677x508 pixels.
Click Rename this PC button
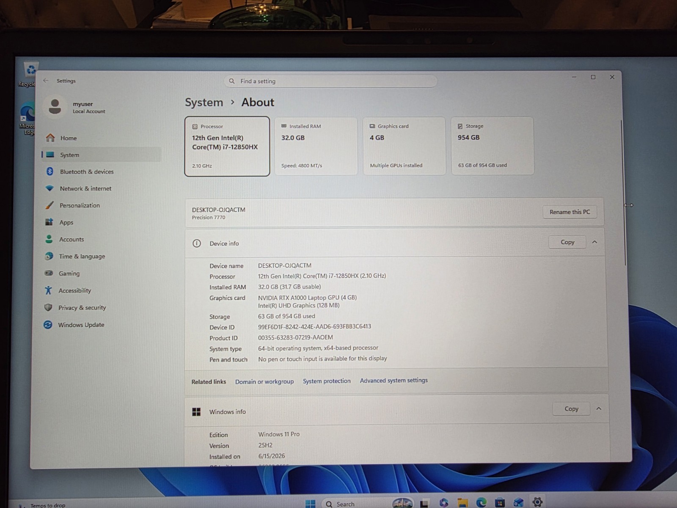click(570, 212)
